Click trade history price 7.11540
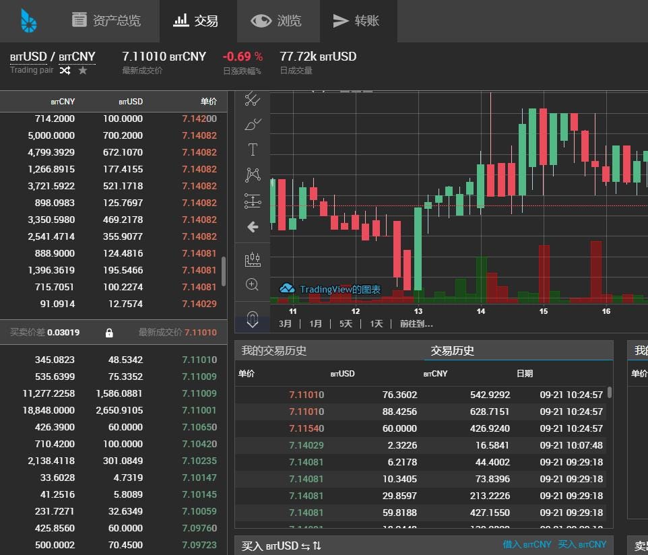648x555 pixels. (306, 428)
